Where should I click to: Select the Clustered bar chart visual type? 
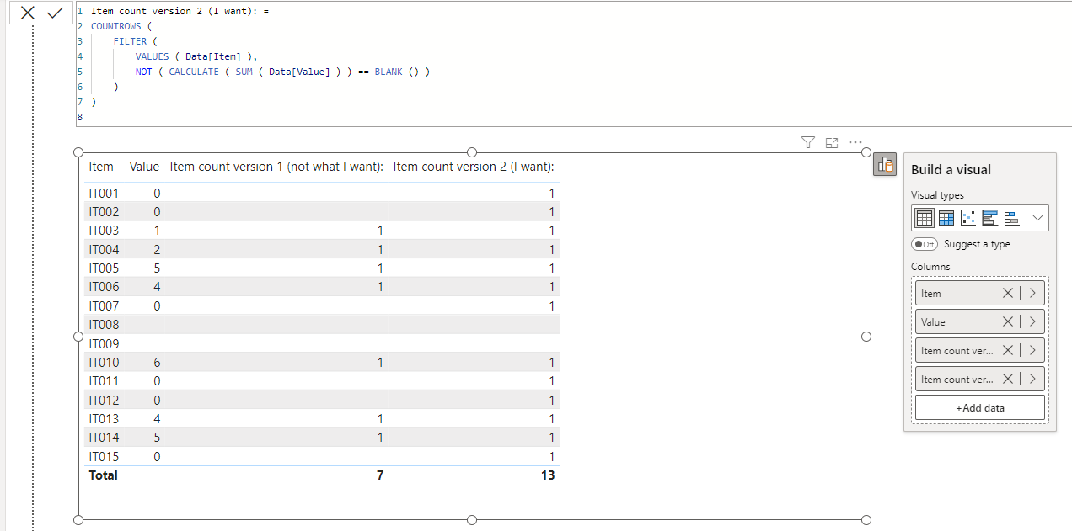click(x=990, y=218)
